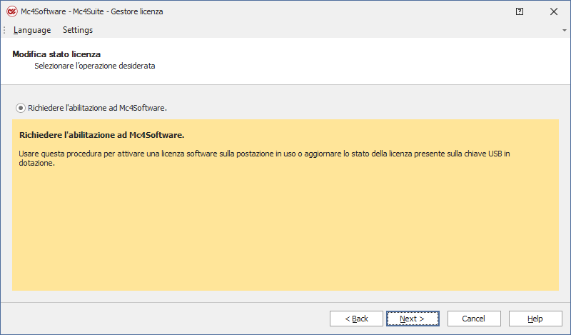Viewport: 571px width, 335px height.
Task: Click the bold heading in the yellow panel
Action: (x=101, y=134)
